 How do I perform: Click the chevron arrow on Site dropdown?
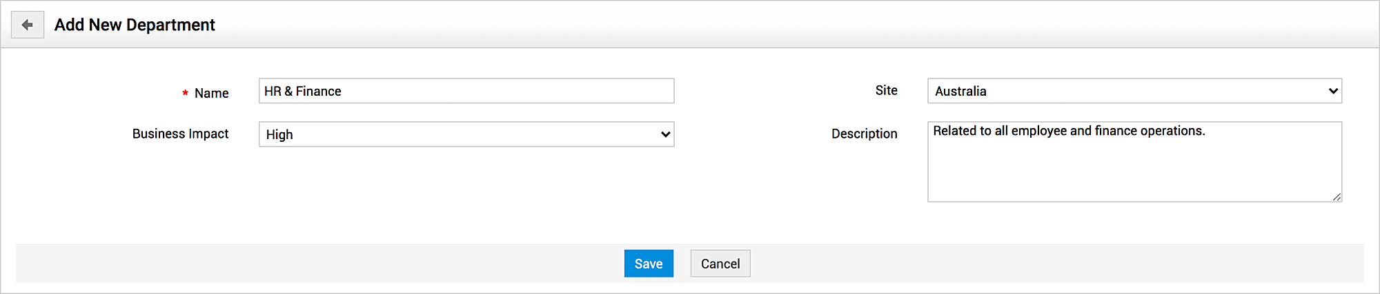click(x=1333, y=91)
